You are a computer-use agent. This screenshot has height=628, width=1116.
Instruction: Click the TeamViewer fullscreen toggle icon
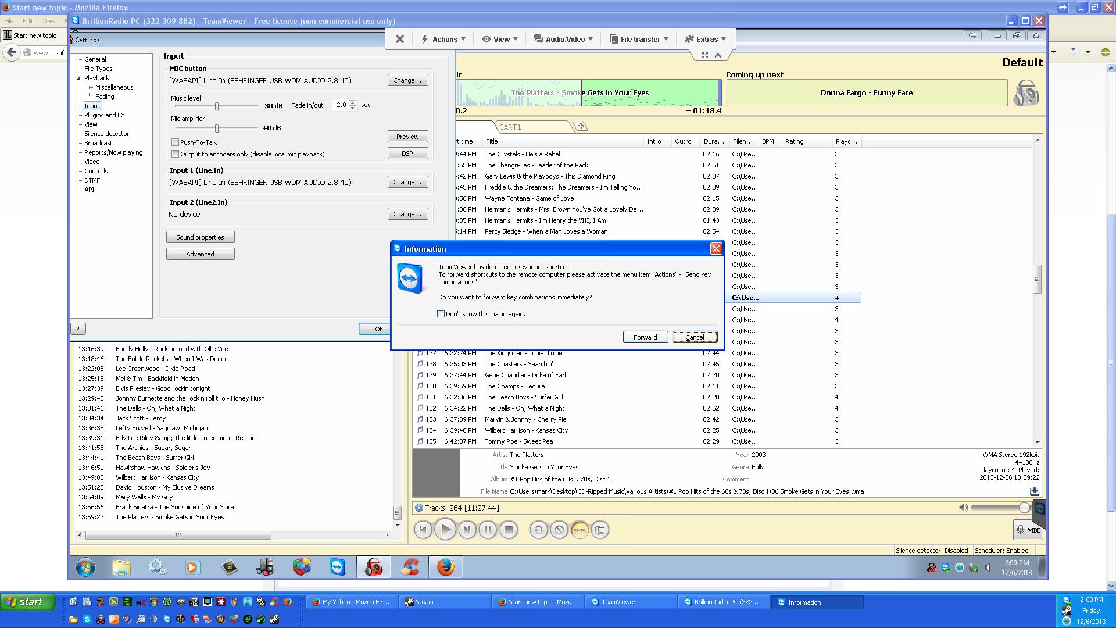point(705,55)
